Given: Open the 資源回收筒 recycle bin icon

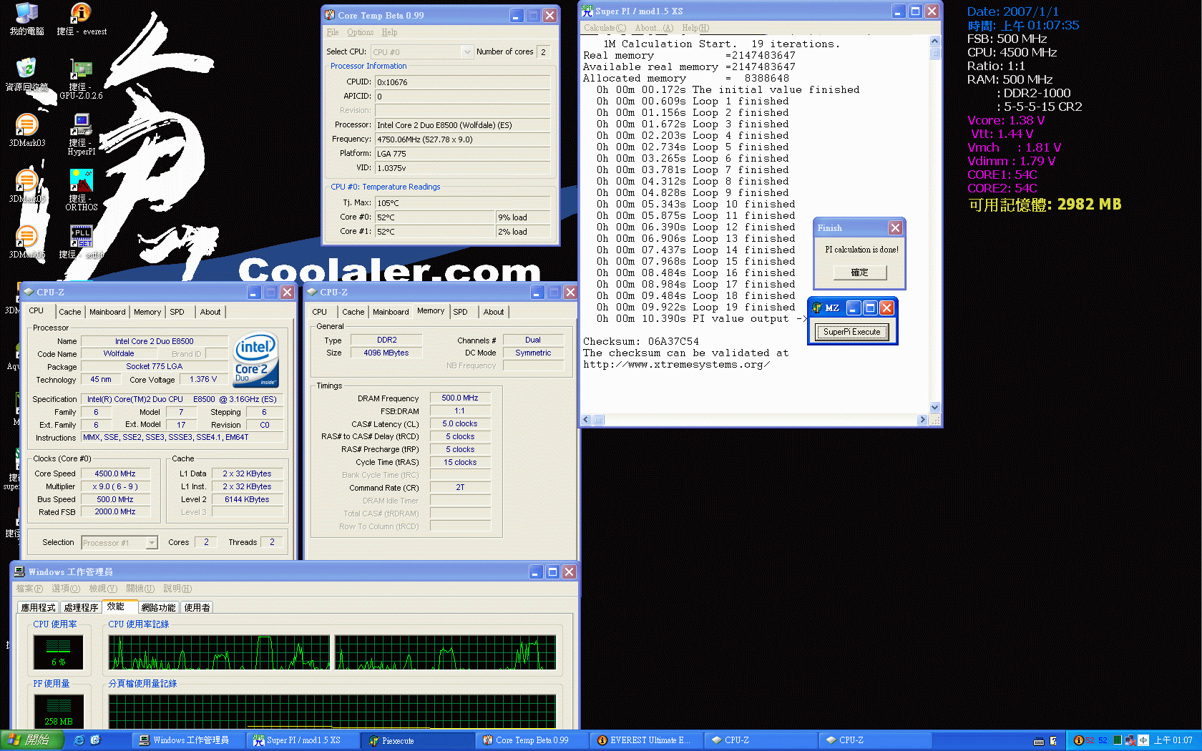Looking at the screenshot, I should [26, 74].
